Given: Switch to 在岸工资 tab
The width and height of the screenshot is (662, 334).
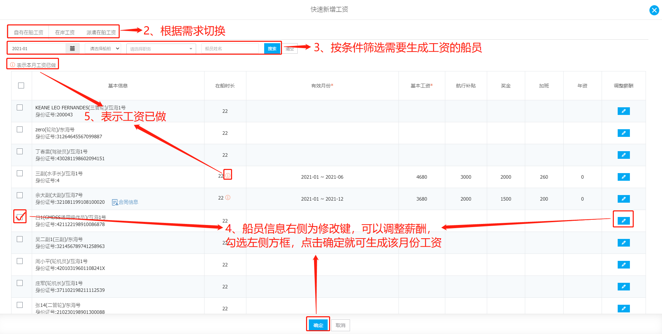Looking at the screenshot, I should 65,32.
